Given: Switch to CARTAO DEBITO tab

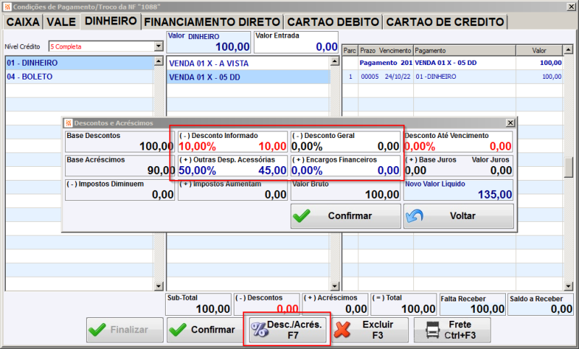Looking at the screenshot, I should [x=333, y=22].
